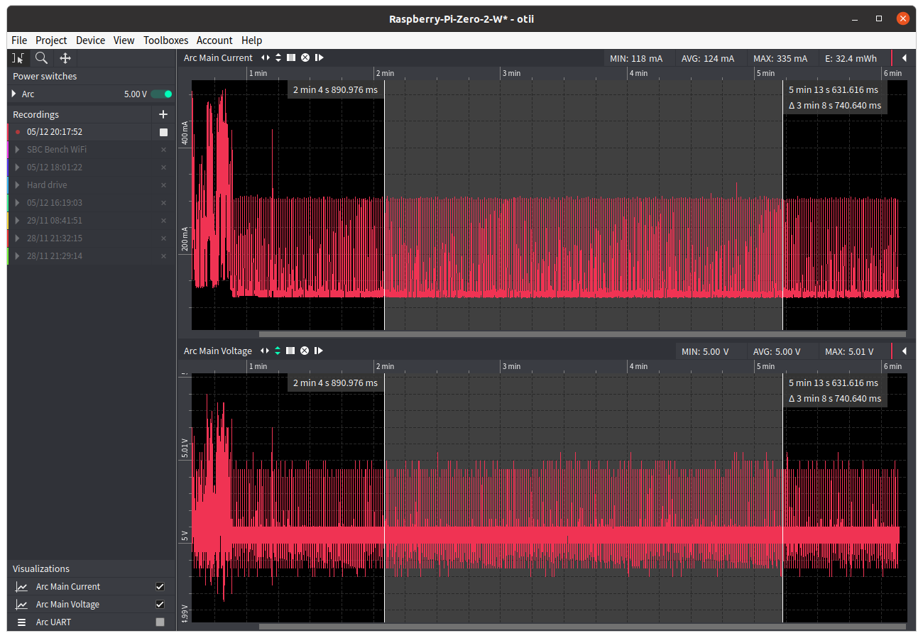Click the 2 min mark on the current graph timeline
Viewport: 923px width, 638px height.
pos(385,73)
